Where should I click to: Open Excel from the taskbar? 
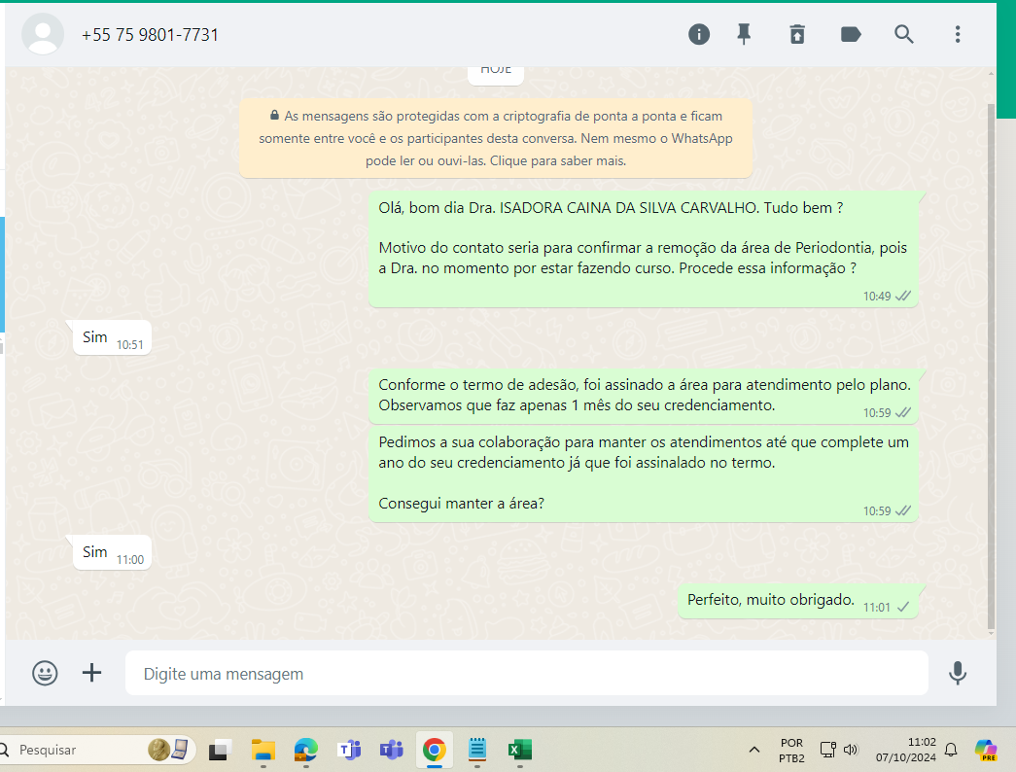pos(519,750)
